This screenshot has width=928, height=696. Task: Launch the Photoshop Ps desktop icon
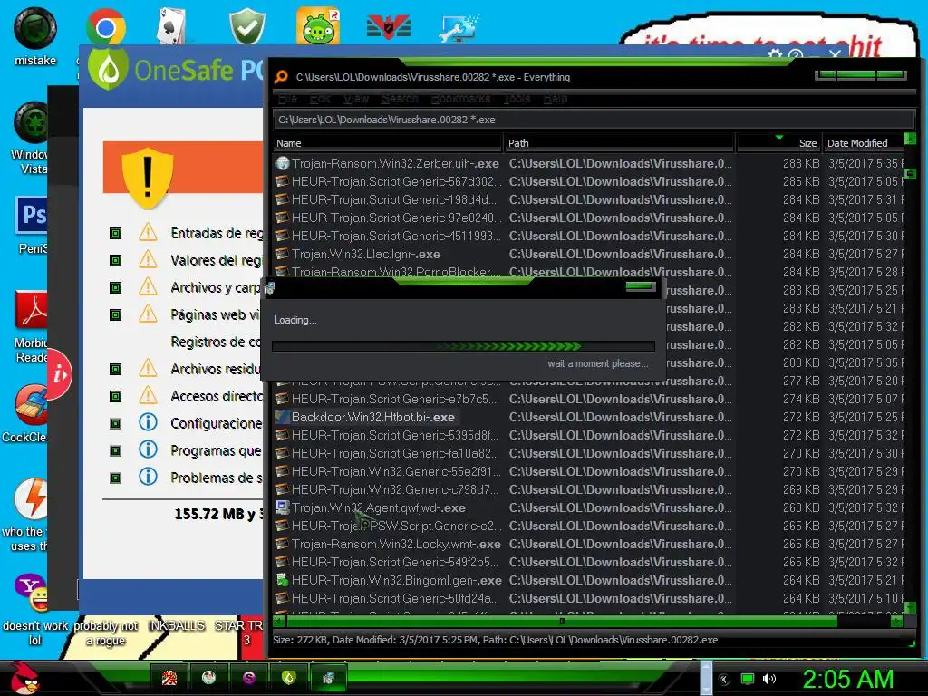point(32,215)
